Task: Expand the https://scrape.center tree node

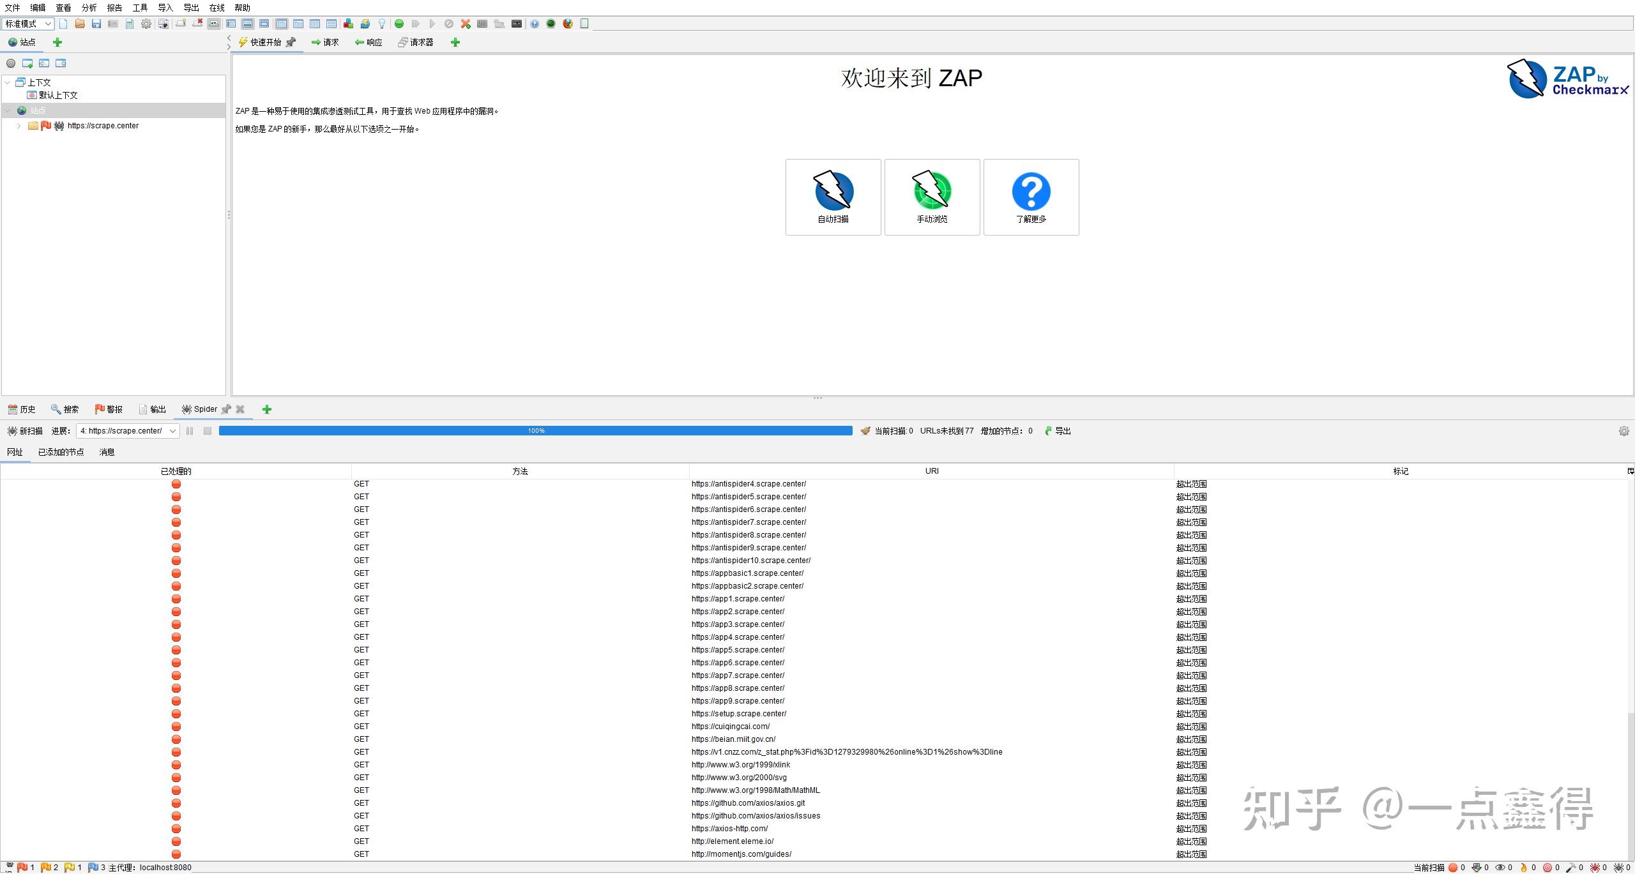Action: [x=18, y=126]
